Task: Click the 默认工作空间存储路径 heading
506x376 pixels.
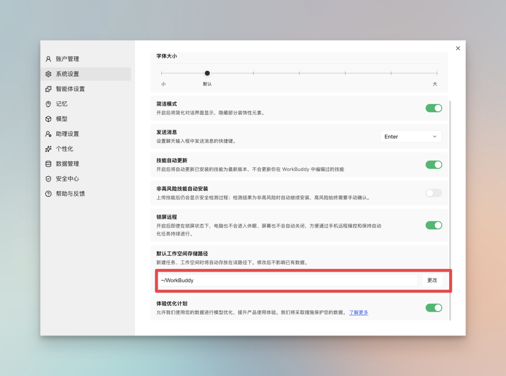Action: (x=182, y=254)
